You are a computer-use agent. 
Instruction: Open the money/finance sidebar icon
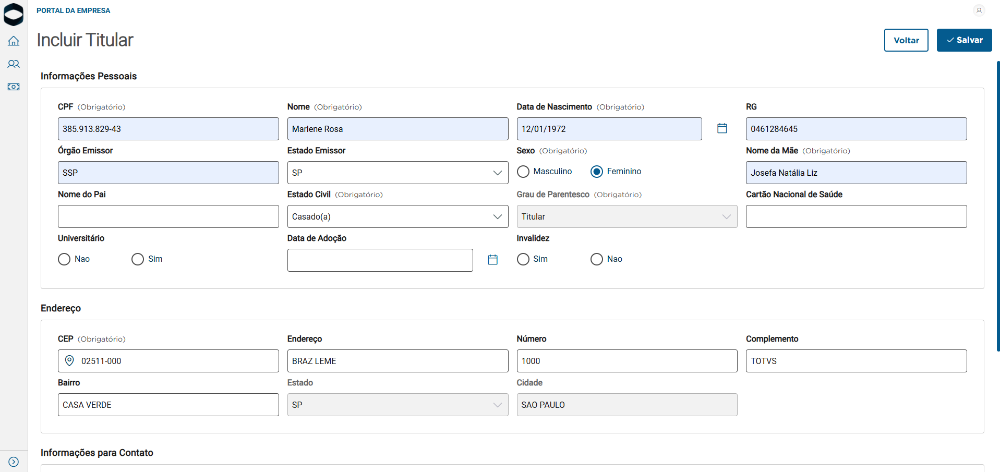pos(14,87)
